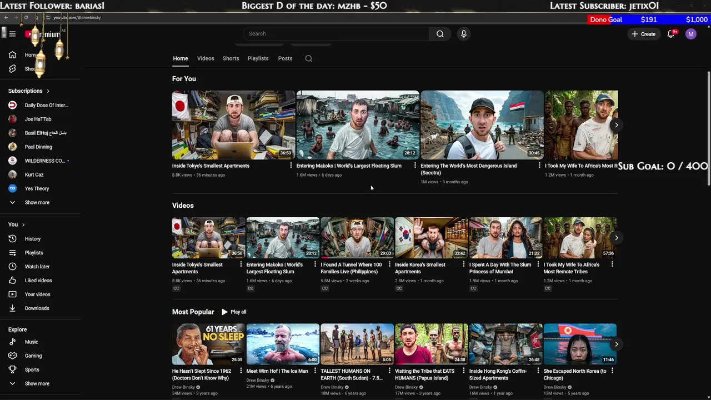Play Entering The World's Most Dangerous Island thumbnail
The height and width of the screenshot is (400, 711).
click(482, 125)
